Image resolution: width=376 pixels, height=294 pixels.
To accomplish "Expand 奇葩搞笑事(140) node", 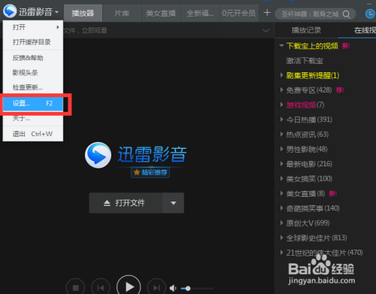I will pos(281,208).
